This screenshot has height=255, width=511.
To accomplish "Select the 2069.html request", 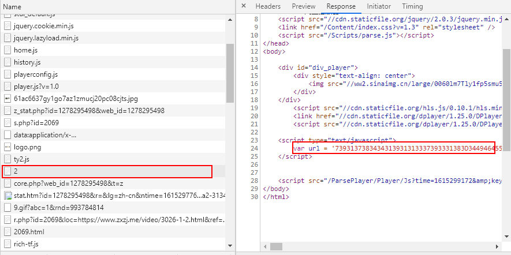I will (x=113, y=232).
